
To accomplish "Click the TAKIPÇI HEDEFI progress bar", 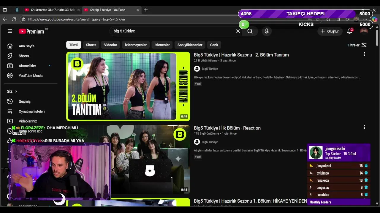I will (x=305, y=14).
